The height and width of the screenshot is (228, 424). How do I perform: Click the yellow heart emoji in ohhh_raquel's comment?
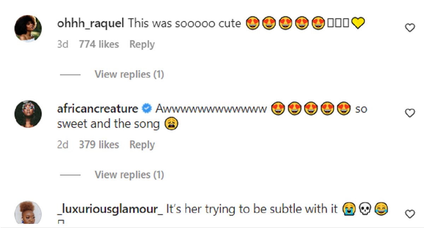(358, 24)
